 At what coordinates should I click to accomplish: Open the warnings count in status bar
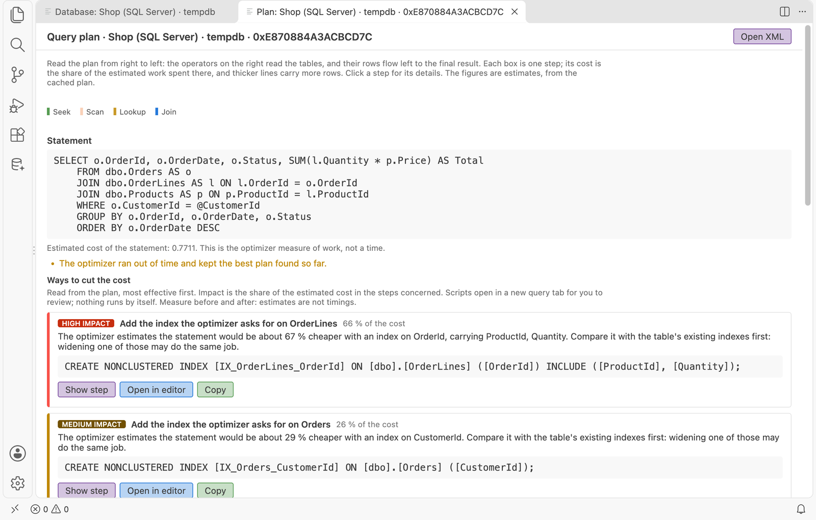[60, 509]
